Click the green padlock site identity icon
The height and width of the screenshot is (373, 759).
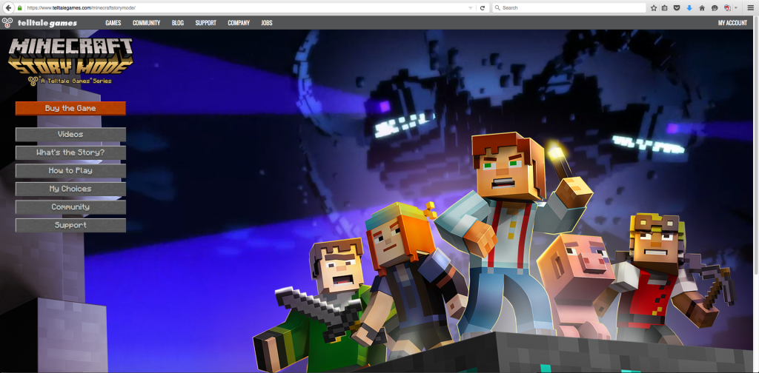pyautogui.click(x=20, y=8)
